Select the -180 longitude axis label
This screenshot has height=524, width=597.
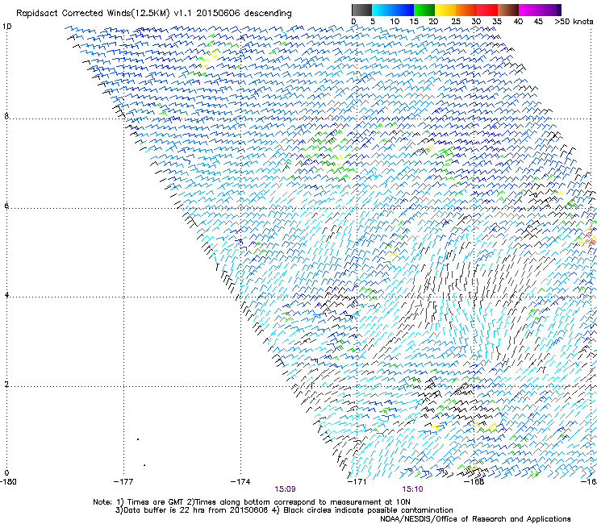click(x=8, y=482)
